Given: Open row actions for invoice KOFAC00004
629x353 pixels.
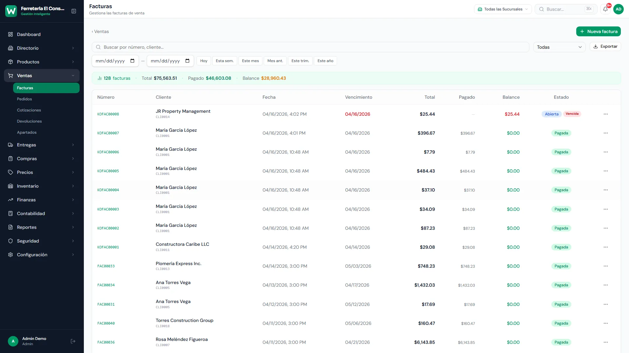Looking at the screenshot, I should tap(605, 190).
